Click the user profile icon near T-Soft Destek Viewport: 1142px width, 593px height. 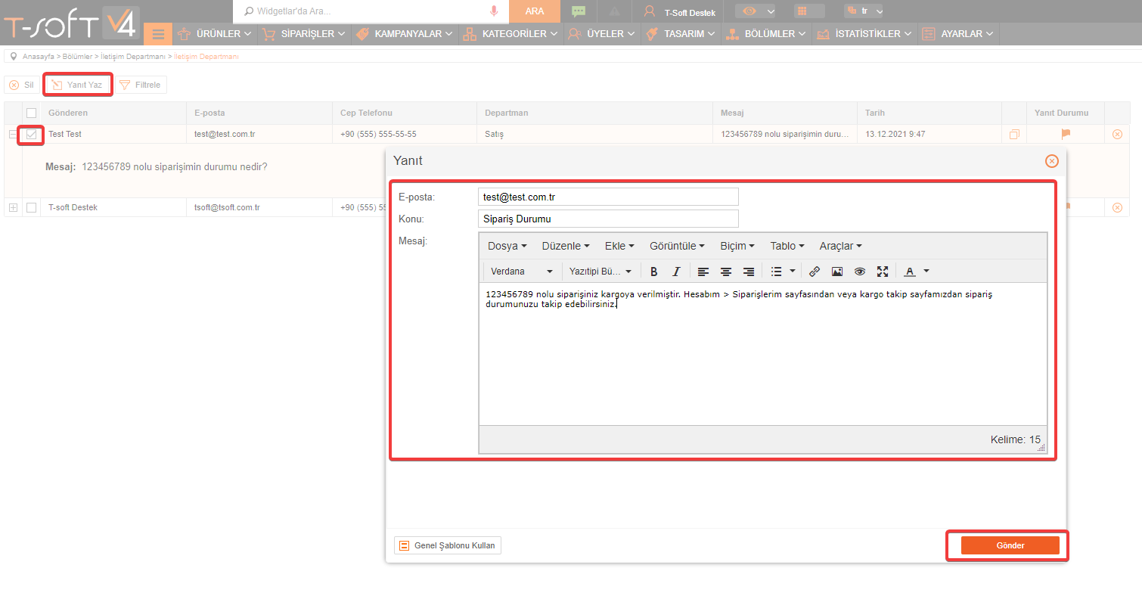click(x=649, y=11)
